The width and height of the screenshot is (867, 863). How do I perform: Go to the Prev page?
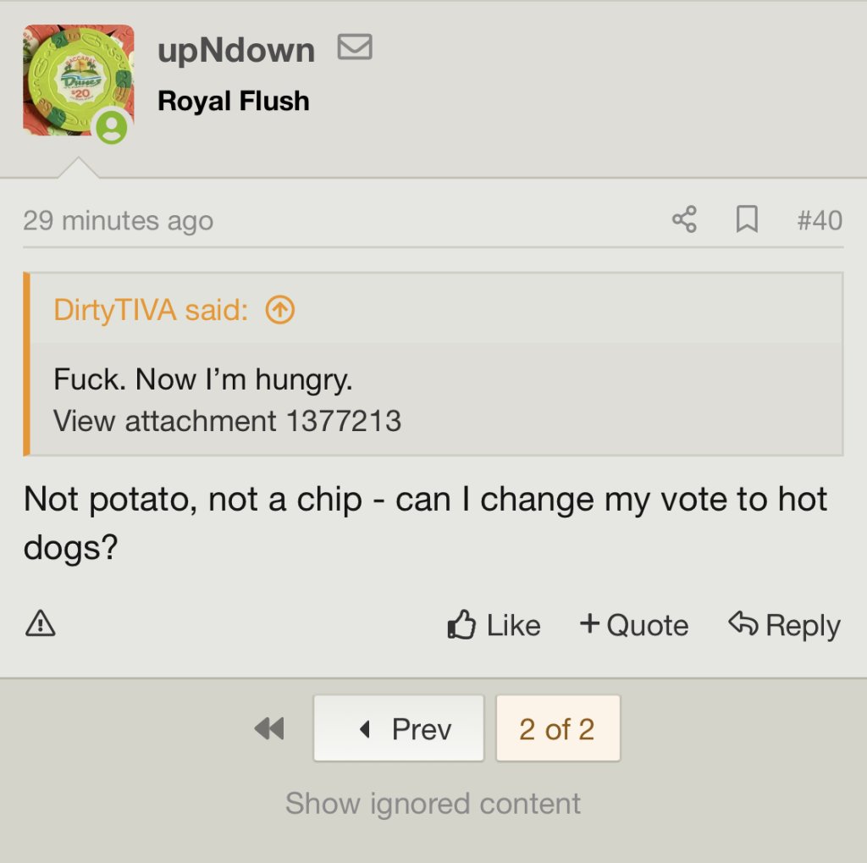(399, 728)
